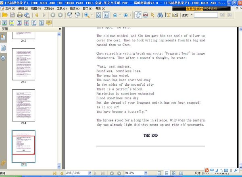Click the Fit Width icon
This screenshot has height=177, width=242.
coord(106,15)
